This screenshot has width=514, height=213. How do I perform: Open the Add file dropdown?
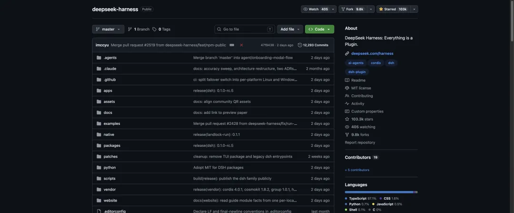(290, 29)
